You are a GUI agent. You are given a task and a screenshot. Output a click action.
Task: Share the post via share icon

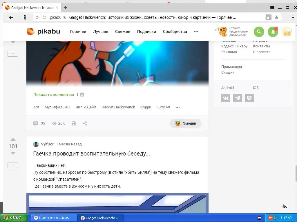point(85,123)
